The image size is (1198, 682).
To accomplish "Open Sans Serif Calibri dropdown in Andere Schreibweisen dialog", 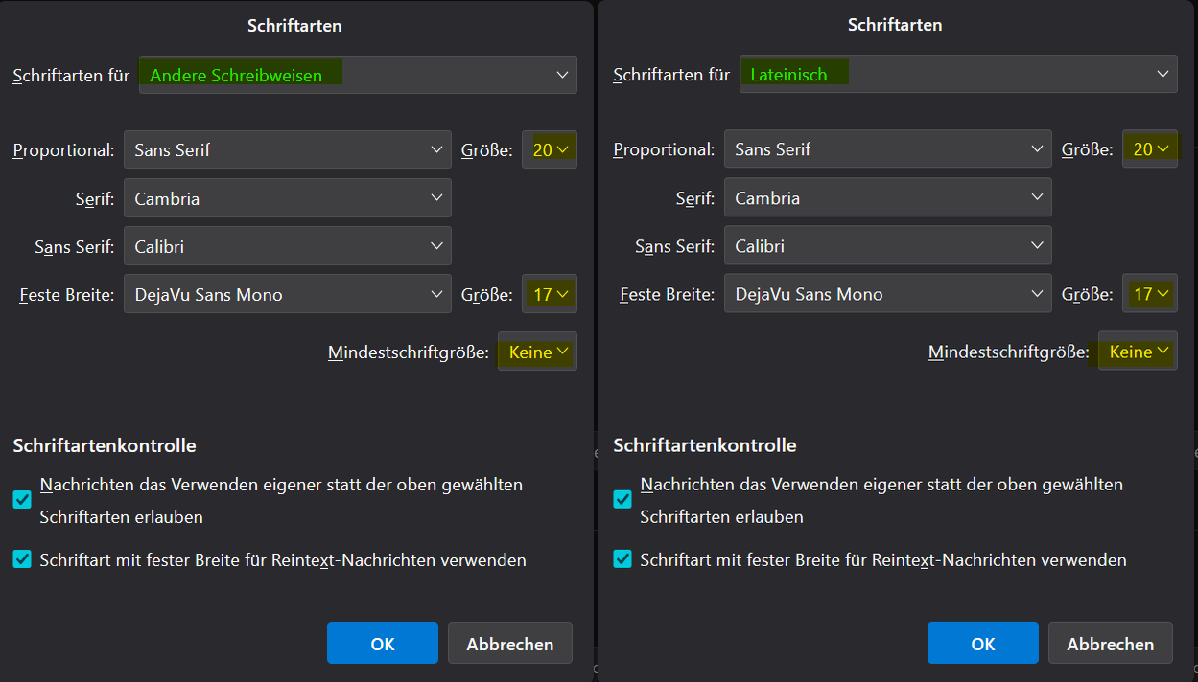I will [287, 246].
